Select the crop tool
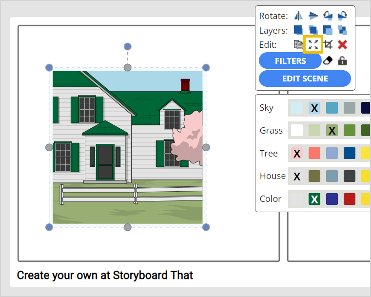The width and height of the screenshot is (371, 297). pos(328,44)
